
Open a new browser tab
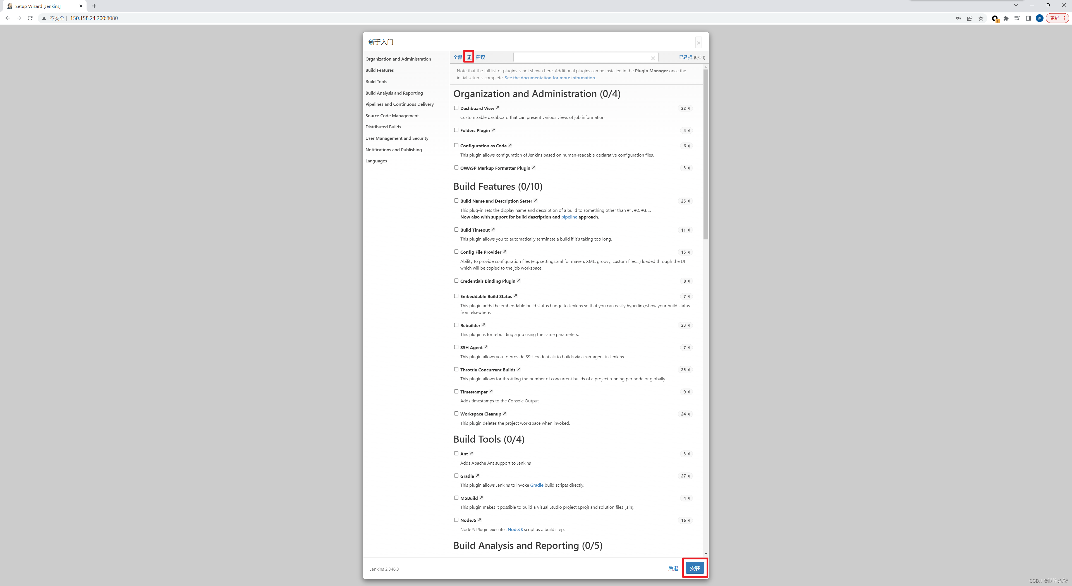(94, 6)
